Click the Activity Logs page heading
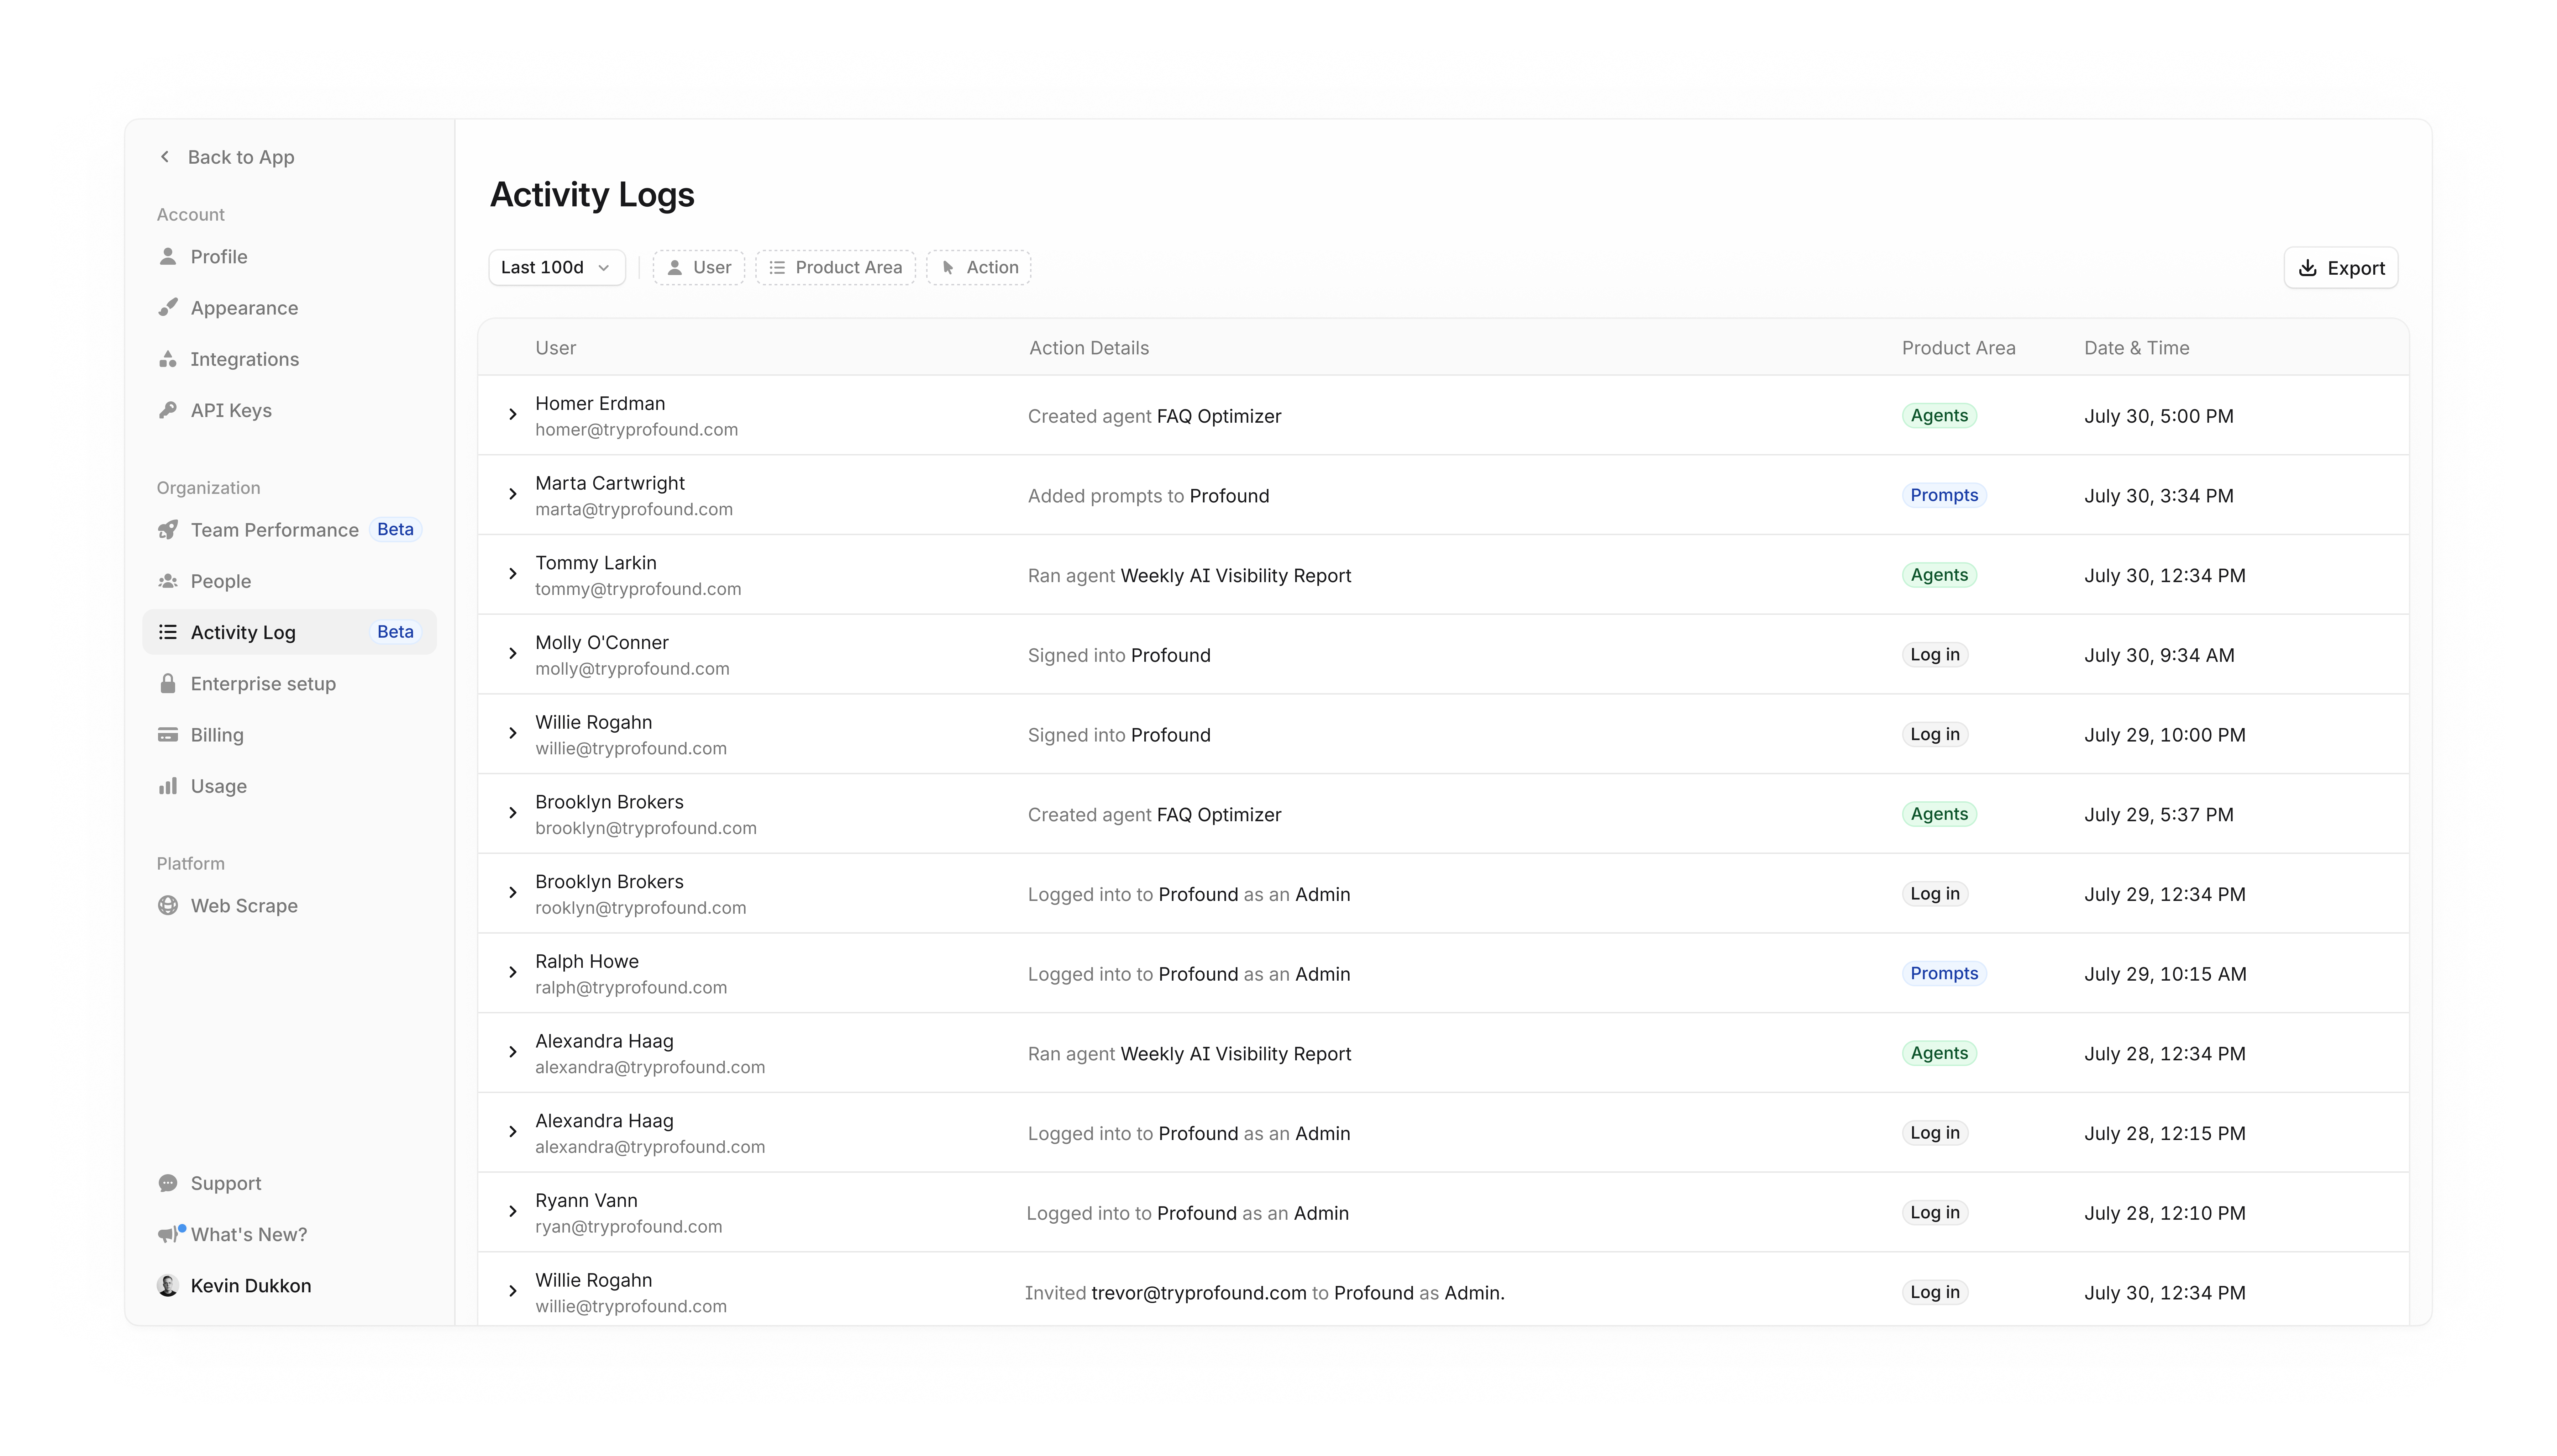Screen dimensions: 2557x1456 592,195
